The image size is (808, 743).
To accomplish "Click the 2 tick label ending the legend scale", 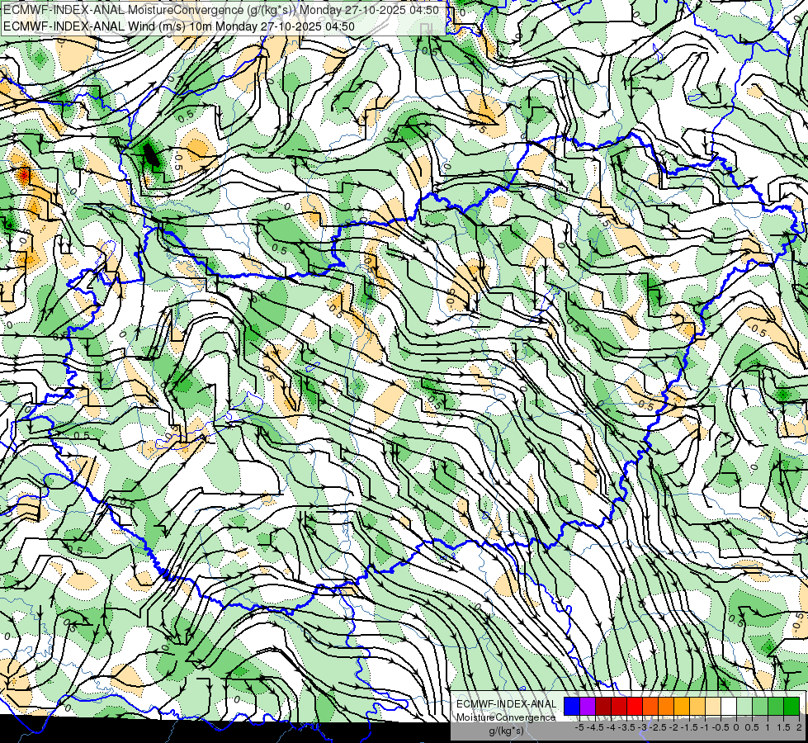I will (x=799, y=727).
